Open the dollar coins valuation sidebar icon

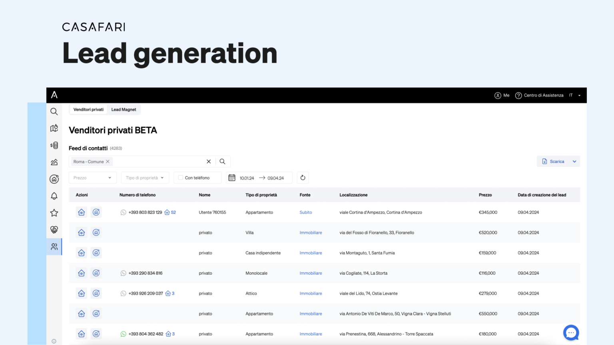click(54, 145)
